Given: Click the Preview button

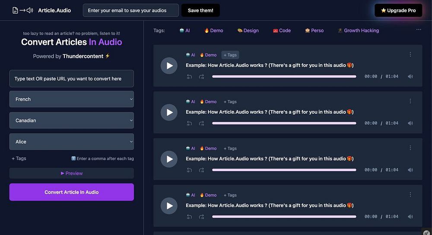Looking at the screenshot, I should (72, 173).
